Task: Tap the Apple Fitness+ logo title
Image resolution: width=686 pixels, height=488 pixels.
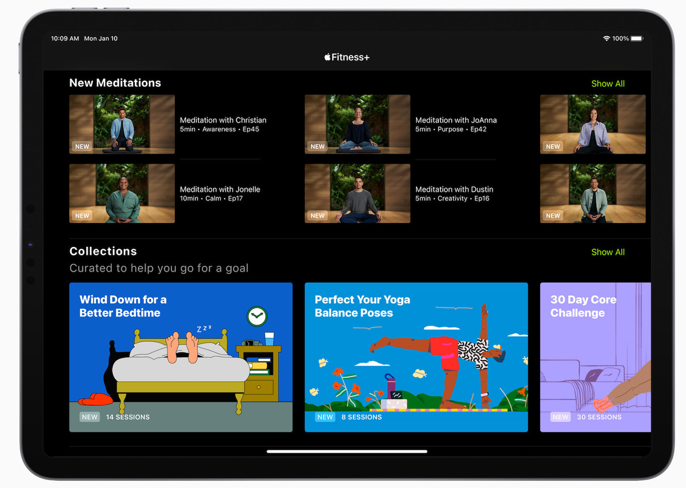Action: [347, 57]
